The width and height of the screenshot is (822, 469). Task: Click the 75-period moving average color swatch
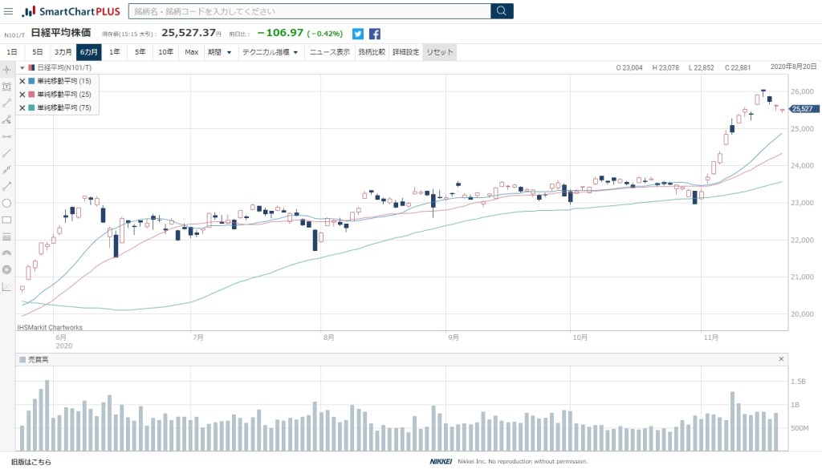(x=31, y=107)
